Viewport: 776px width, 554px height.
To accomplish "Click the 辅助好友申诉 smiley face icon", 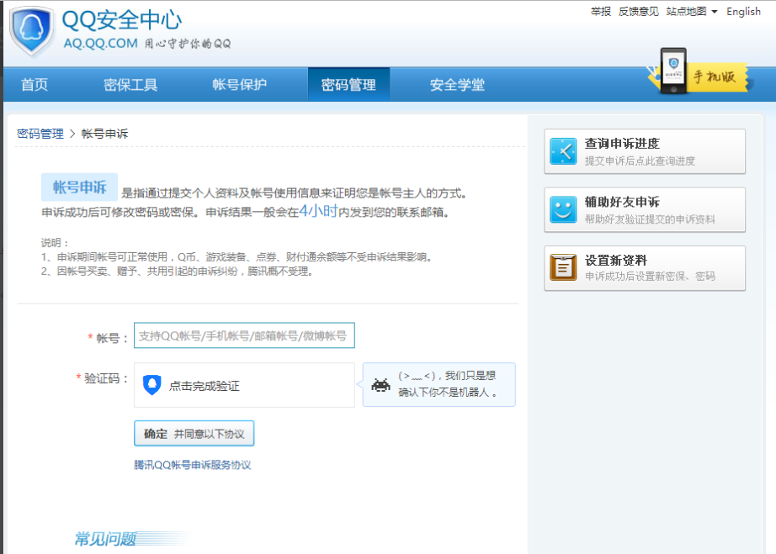I will click(x=562, y=209).
